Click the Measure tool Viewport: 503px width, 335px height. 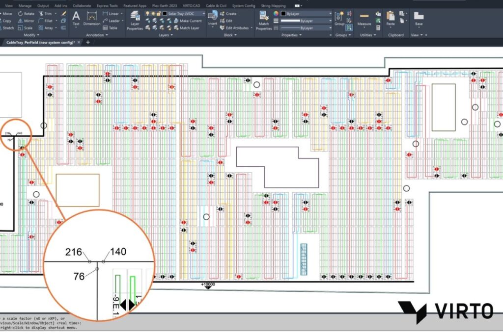pos(364,19)
